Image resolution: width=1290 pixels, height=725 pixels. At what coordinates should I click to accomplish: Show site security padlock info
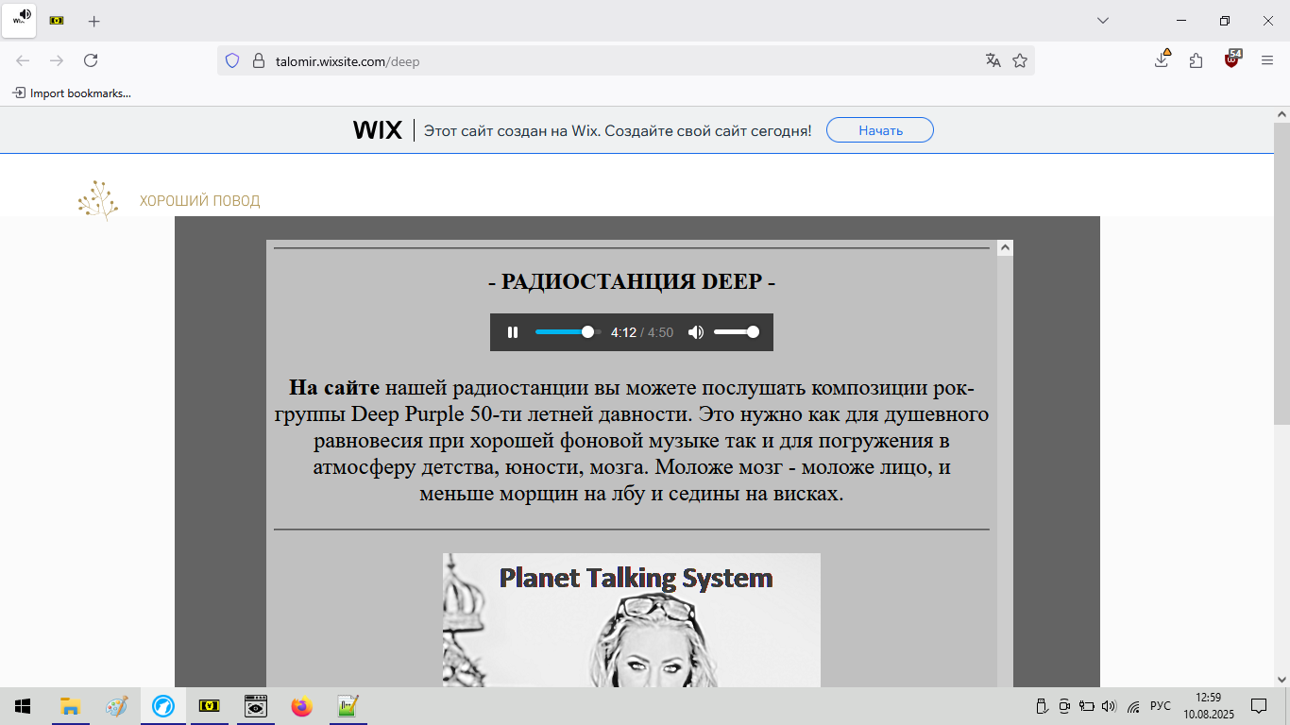[x=258, y=60]
